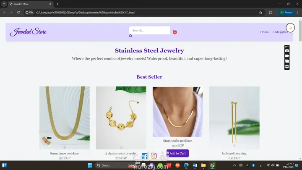This screenshot has height=170, width=302.
Task: Bookmark this page with the star icon
Action: point(260,13)
